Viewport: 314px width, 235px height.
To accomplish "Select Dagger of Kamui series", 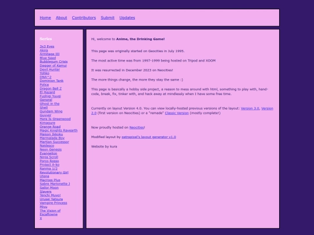I will click(53, 66).
